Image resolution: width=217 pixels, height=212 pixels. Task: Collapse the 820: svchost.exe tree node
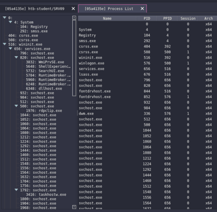click(x=16, y=57)
